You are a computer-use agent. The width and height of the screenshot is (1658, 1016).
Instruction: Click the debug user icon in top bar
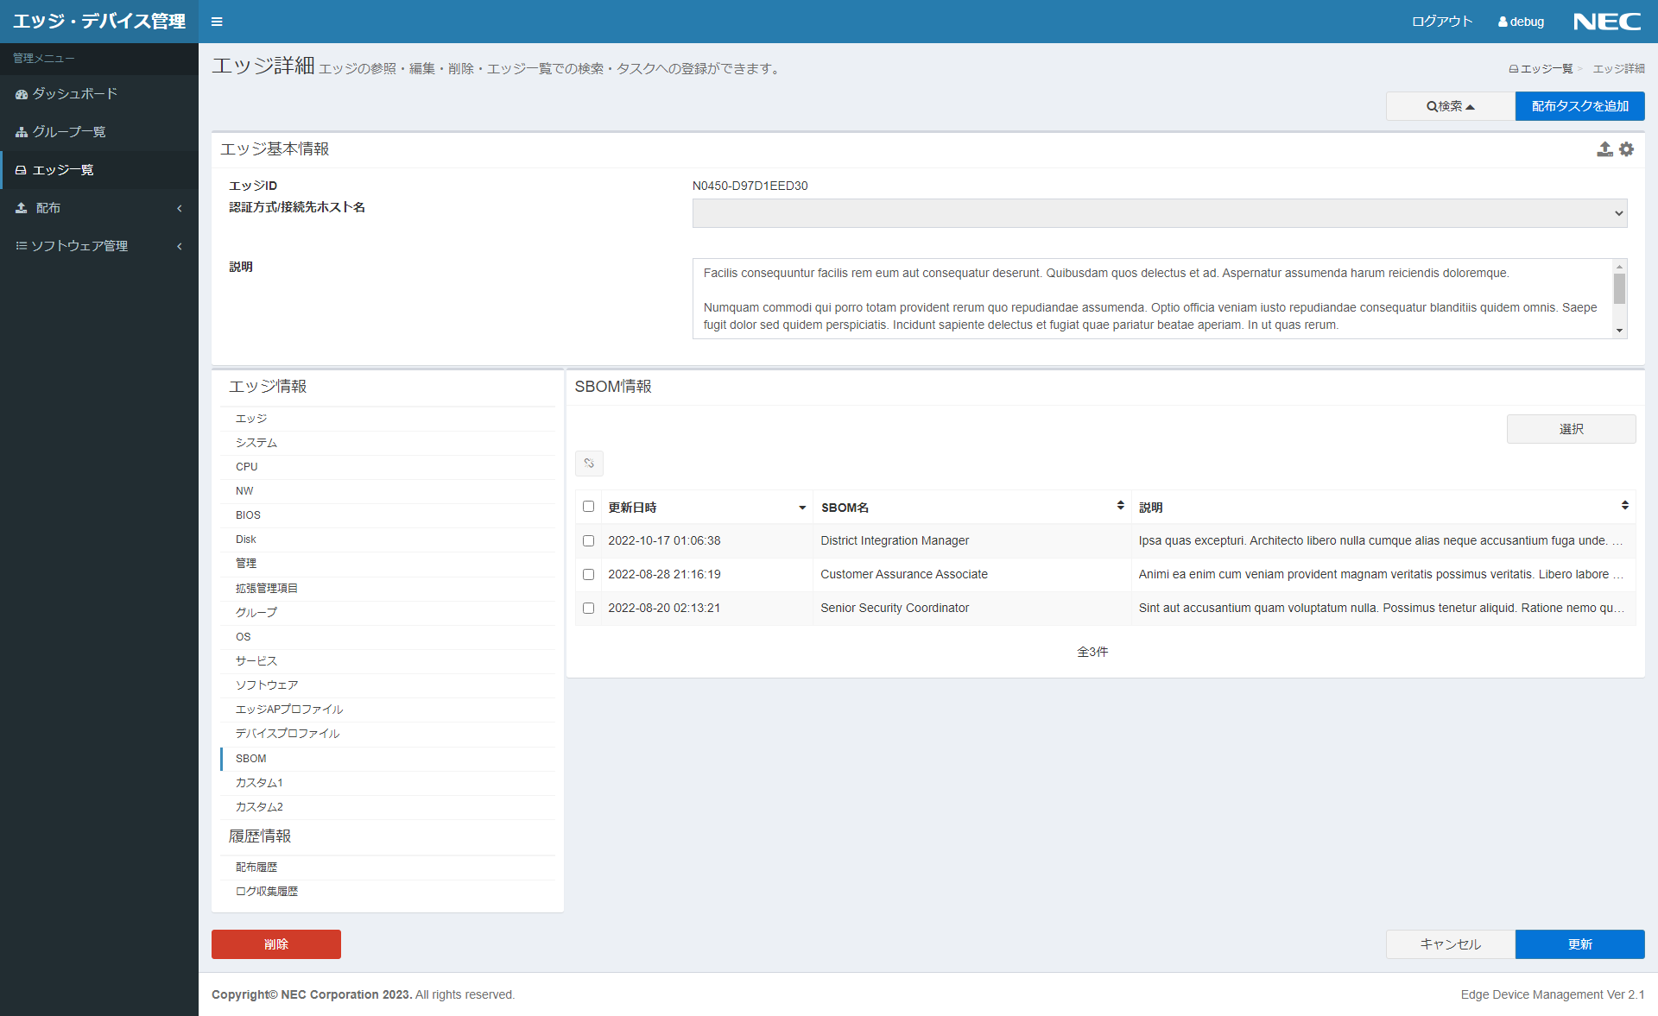click(x=1501, y=22)
